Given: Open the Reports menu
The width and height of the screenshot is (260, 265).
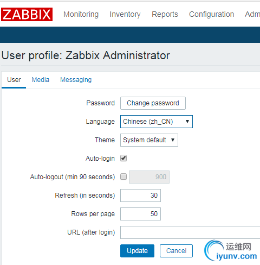Looking at the screenshot, I should click(x=165, y=14).
